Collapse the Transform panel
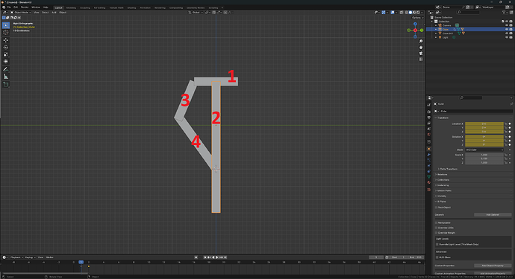 (443, 118)
